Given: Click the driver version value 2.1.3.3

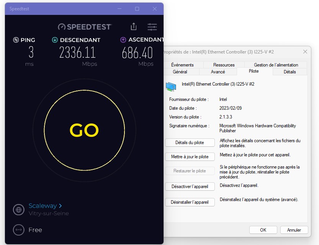Looking at the screenshot, I should click(x=226, y=117).
